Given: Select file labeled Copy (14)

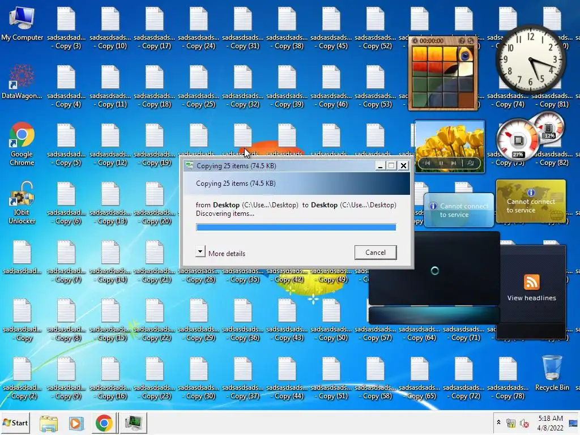Looking at the screenshot, I should (x=110, y=262).
